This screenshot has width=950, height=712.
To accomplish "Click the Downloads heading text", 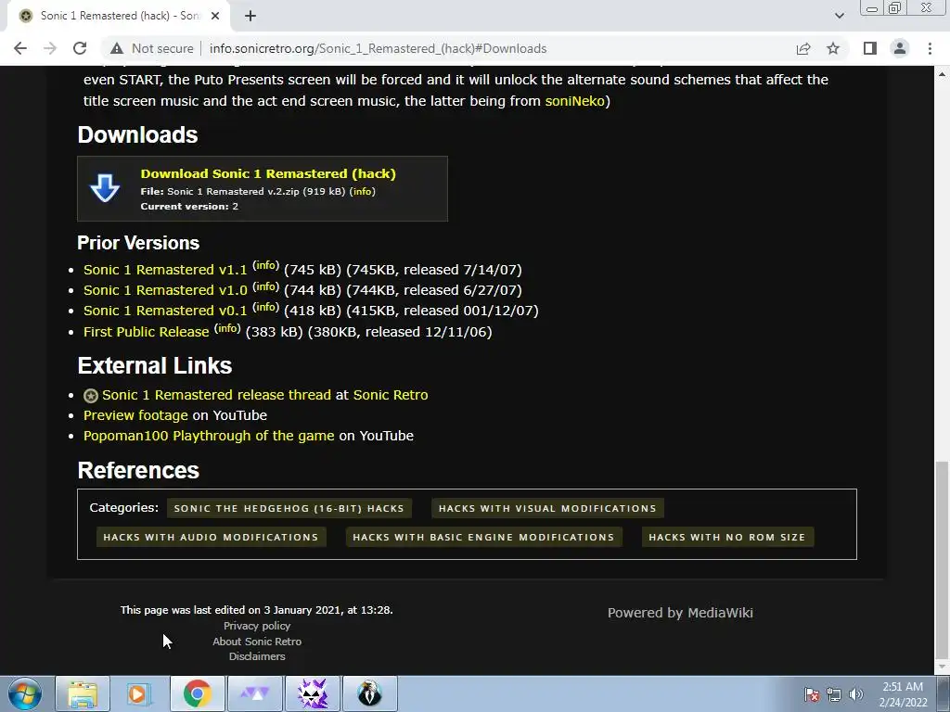I will (137, 135).
